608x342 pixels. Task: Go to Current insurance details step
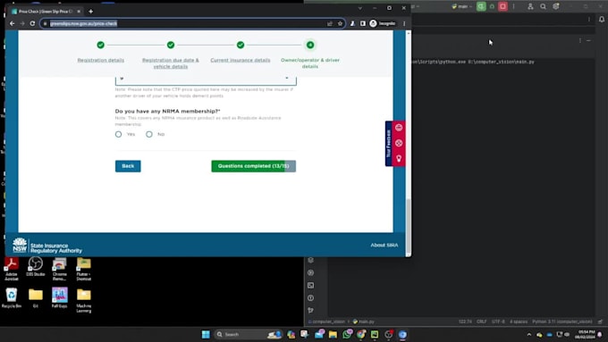point(241,60)
